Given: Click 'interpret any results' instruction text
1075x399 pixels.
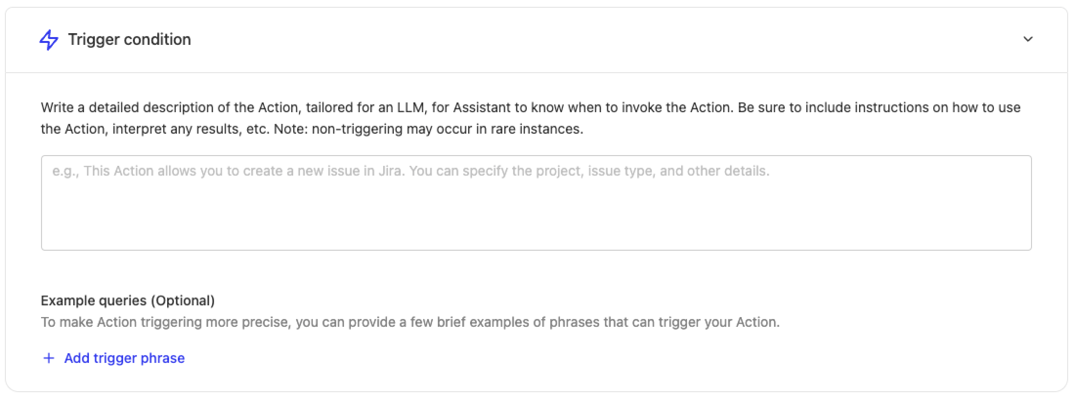Looking at the screenshot, I should [x=191, y=129].
